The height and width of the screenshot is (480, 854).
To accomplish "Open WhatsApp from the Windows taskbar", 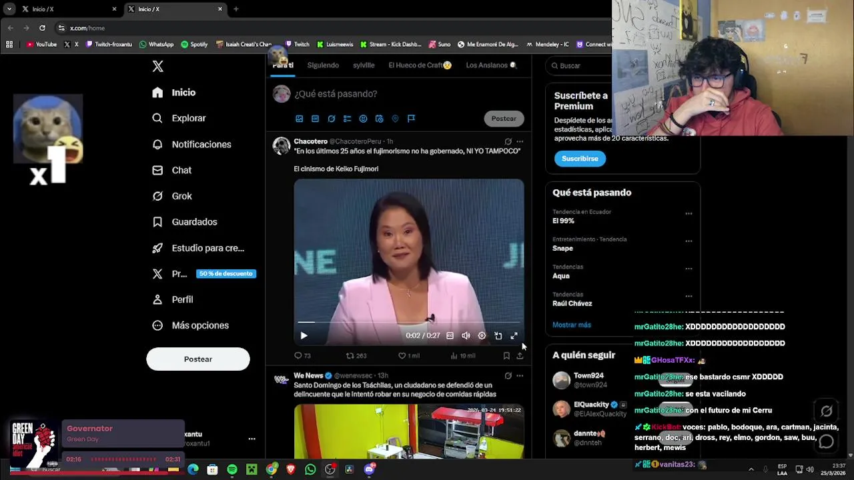I will (x=310, y=469).
